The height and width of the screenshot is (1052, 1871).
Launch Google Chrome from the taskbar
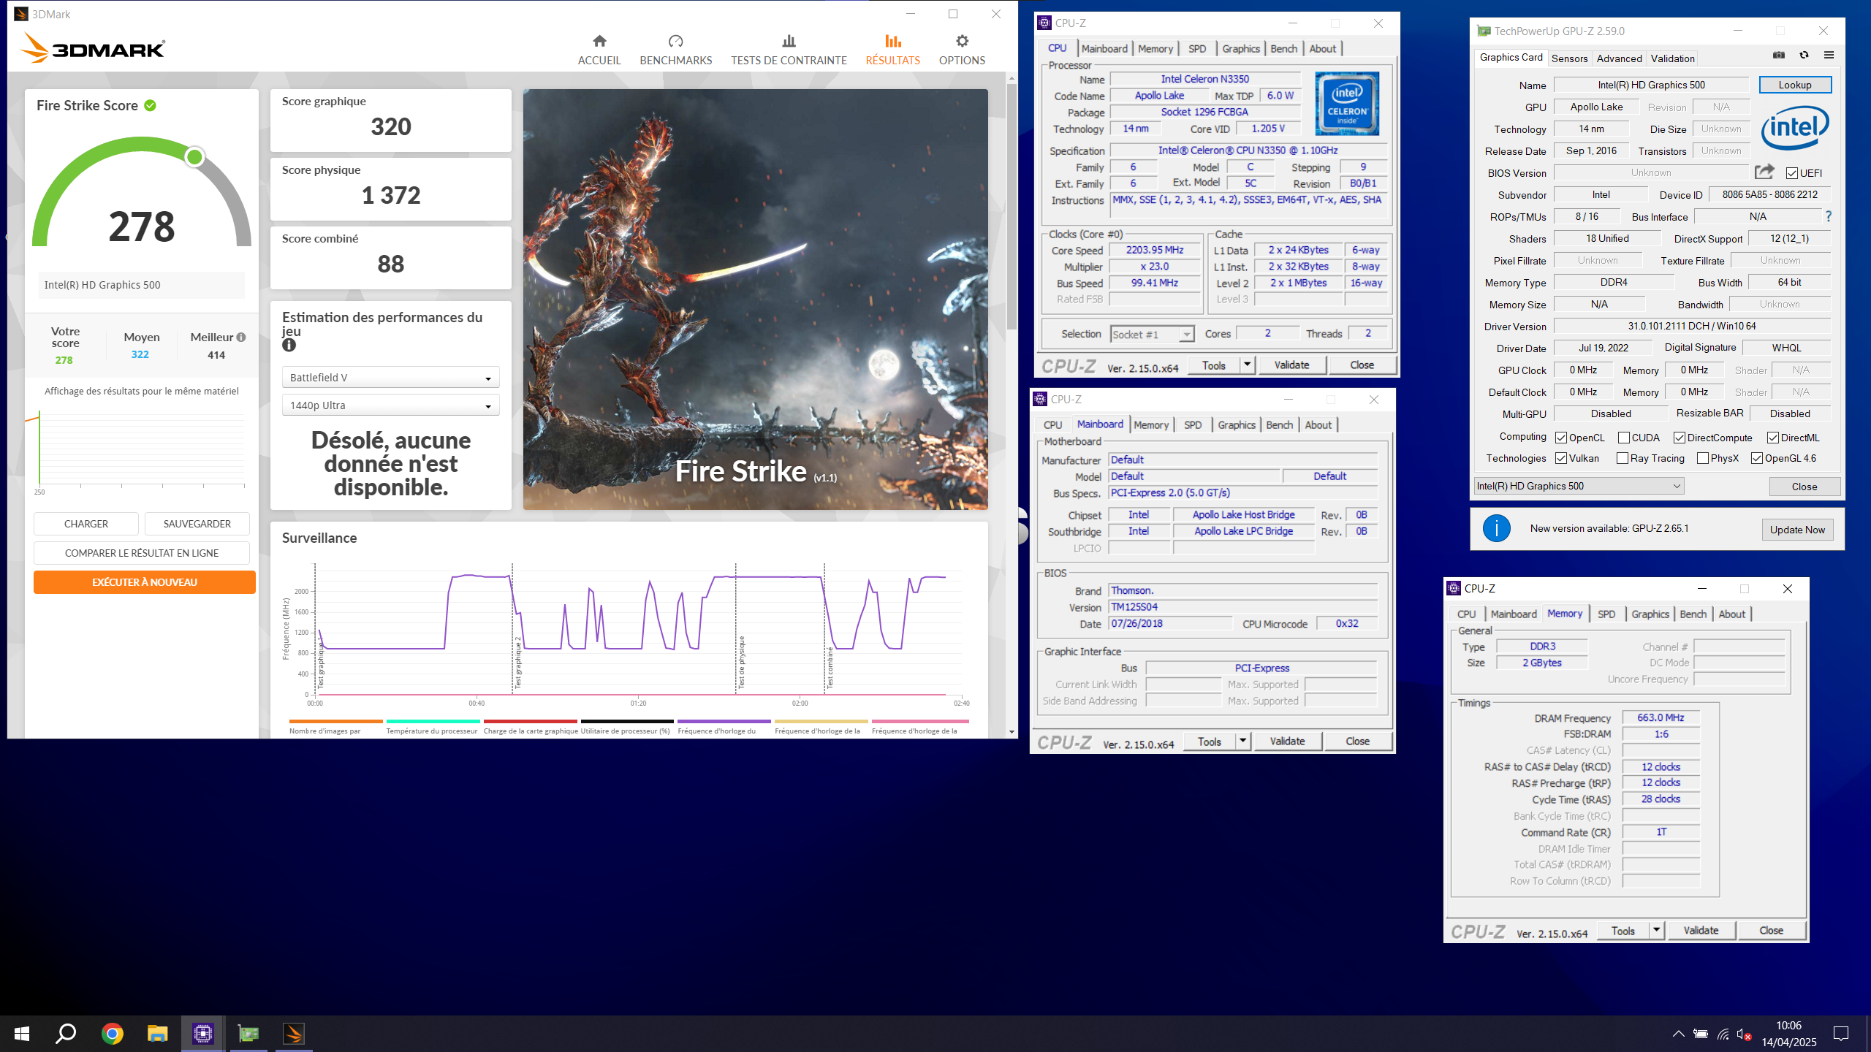(x=112, y=1034)
